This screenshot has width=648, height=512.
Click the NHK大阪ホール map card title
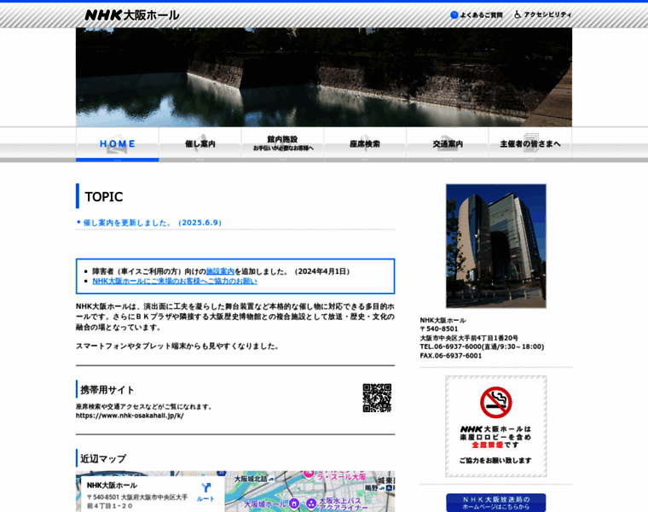click(x=112, y=485)
